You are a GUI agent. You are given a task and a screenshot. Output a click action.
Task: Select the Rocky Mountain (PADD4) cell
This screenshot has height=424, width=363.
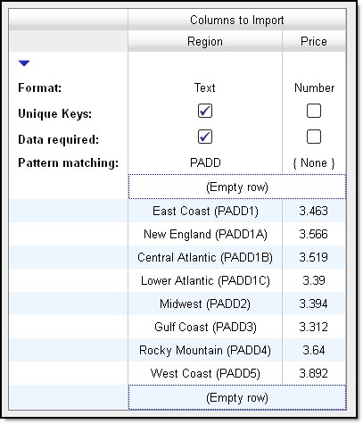[205, 350]
